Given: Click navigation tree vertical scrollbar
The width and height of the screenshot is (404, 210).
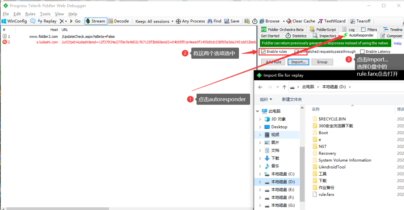Looking at the screenshot, I should [x=302, y=174].
